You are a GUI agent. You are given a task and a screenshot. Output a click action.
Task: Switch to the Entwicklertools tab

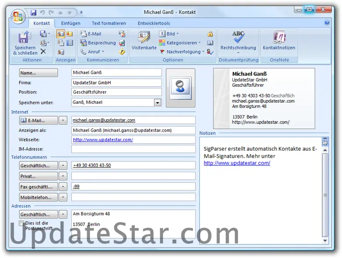coord(154,23)
